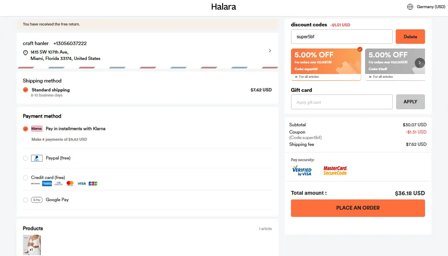Click Delete to remove discount code

click(x=410, y=37)
